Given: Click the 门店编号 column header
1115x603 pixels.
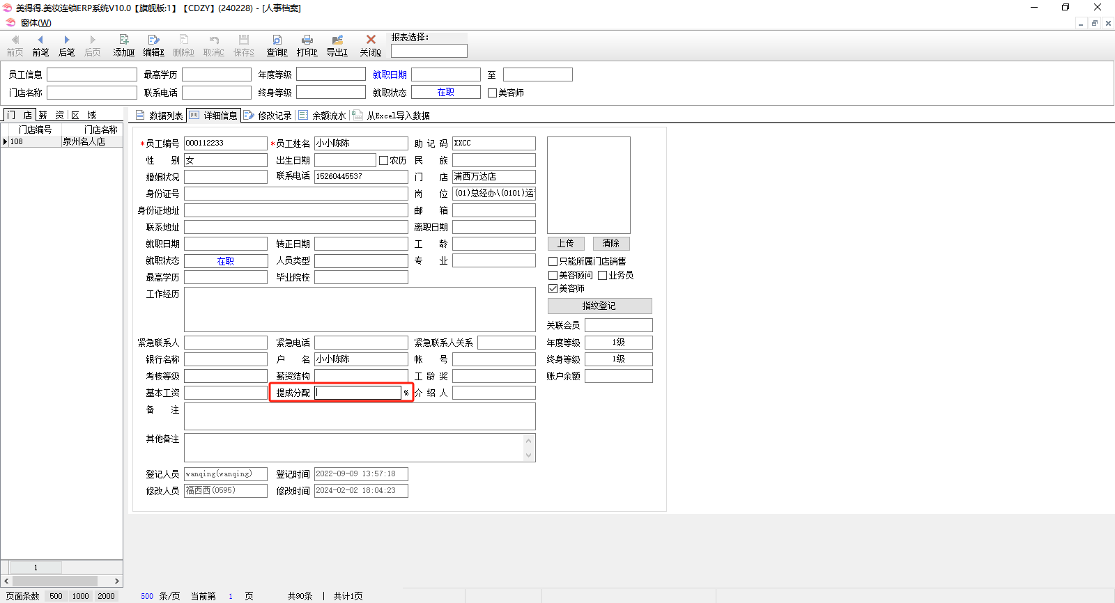Looking at the screenshot, I should pos(35,130).
